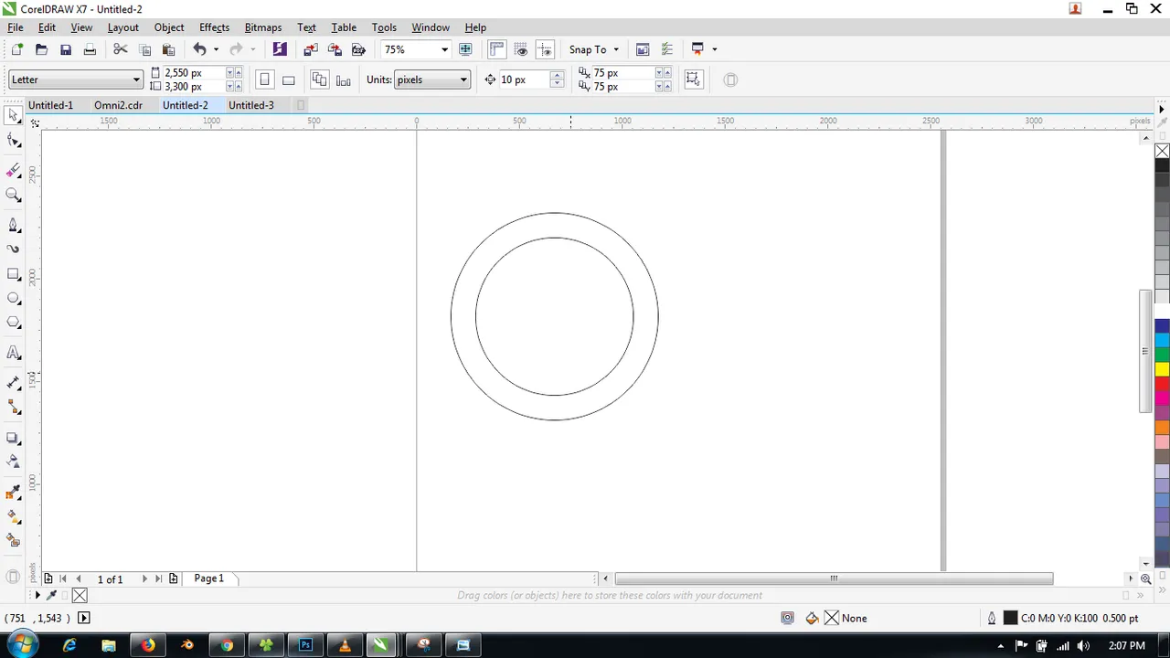1170x658 pixels.
Task: Click the no-color X swatch in palette
Action: [1162, 151]
